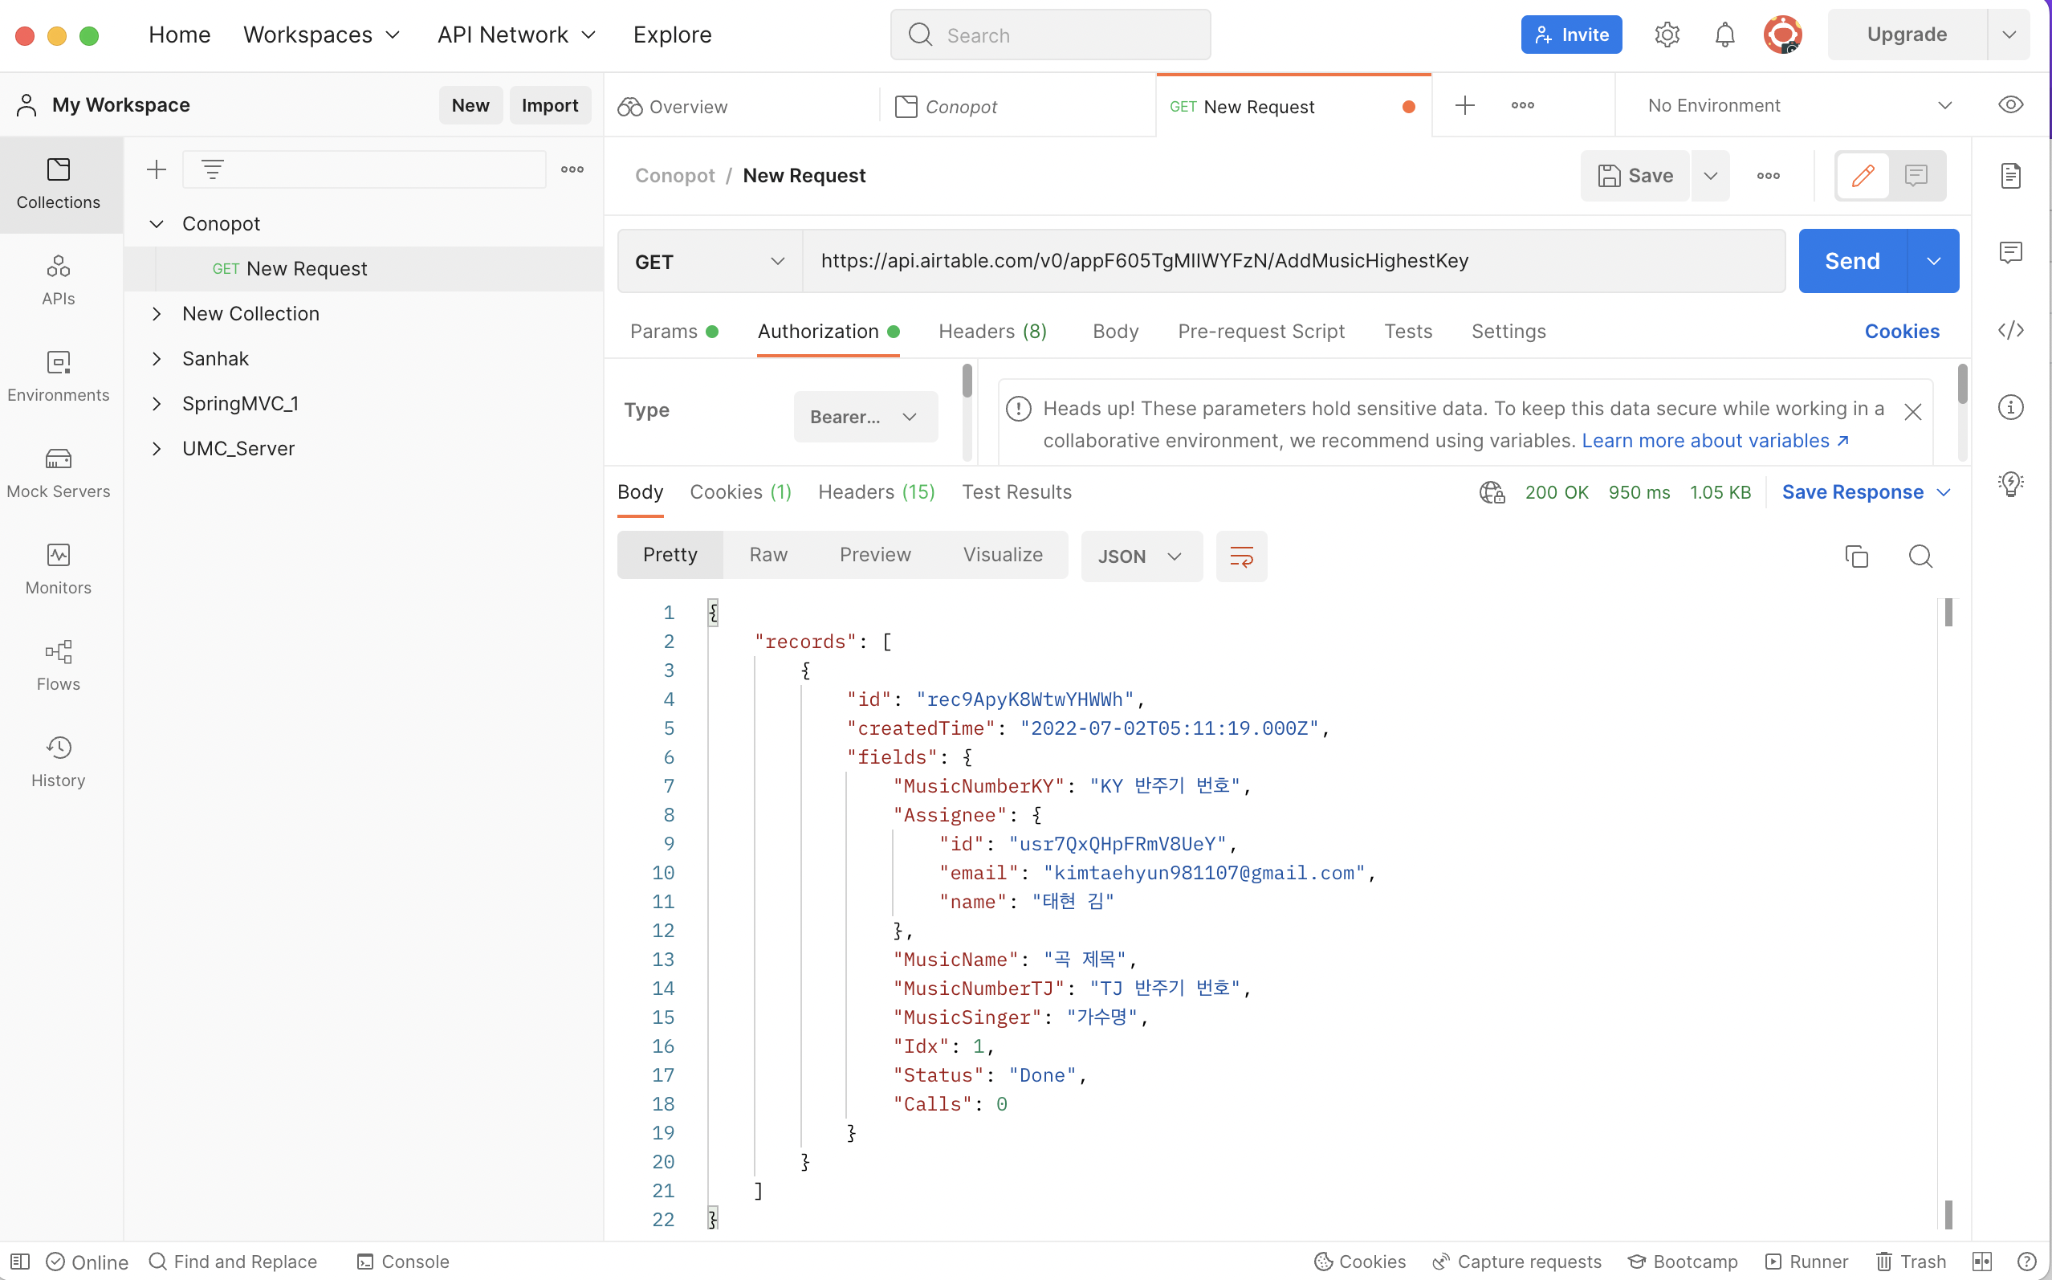Switch to the Test Results tab

pos(1016,493)
